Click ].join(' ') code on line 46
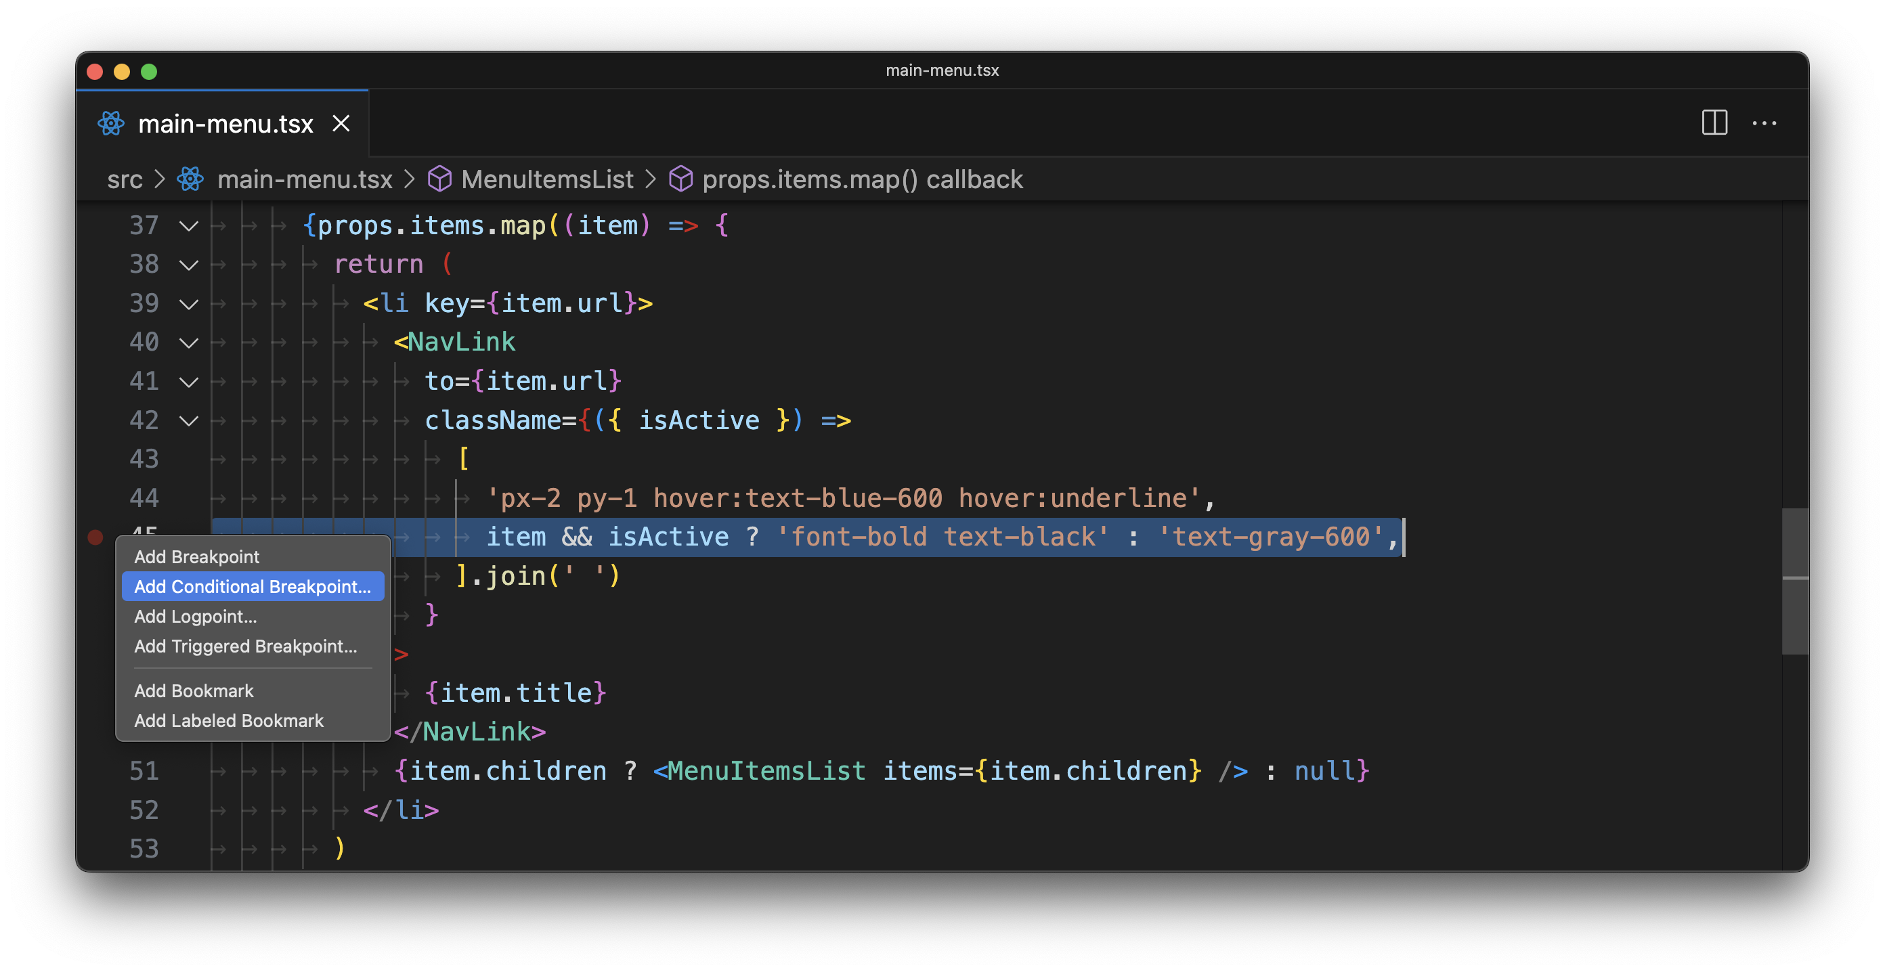Viewport: 1885px width, 972px height. [x=538, y=576]
